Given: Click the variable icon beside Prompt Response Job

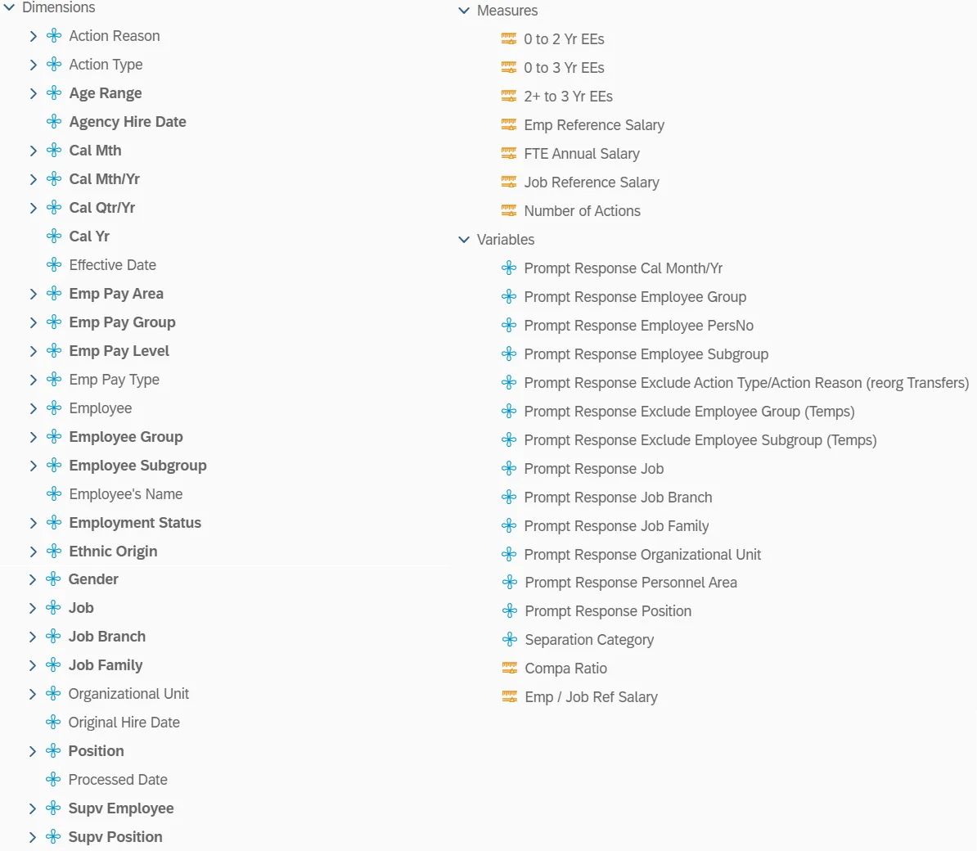Looking at the screenshot, I should pos(509,469).
